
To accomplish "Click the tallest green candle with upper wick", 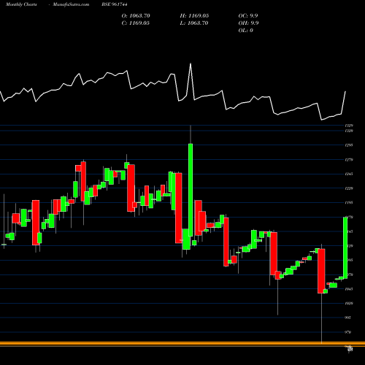I will click(191, 190).
